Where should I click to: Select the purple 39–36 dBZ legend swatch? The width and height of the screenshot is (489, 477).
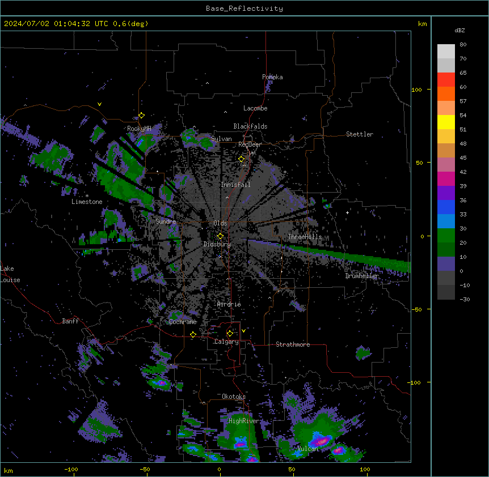click(x=446, y=193)
